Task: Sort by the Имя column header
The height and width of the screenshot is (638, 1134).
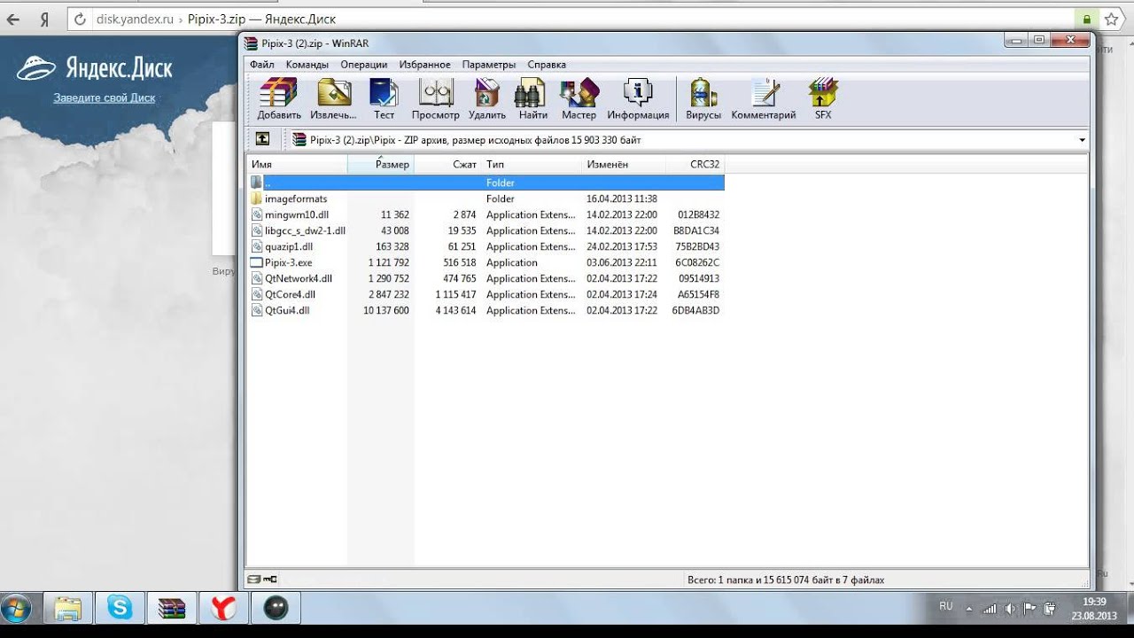Action: [x=297, y=164]
